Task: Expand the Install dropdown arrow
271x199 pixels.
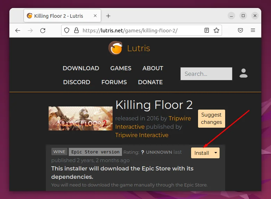Action: click(216, 153)
